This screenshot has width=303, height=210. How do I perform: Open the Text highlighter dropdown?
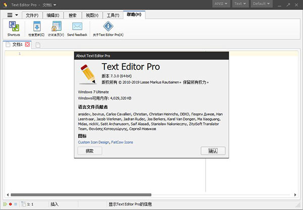pos(240,4)
